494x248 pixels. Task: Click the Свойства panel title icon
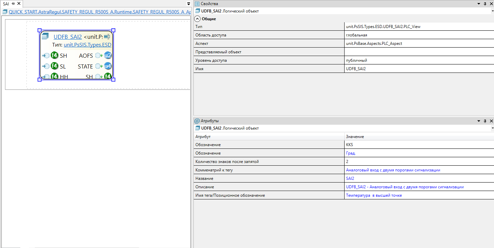(197, 4)
